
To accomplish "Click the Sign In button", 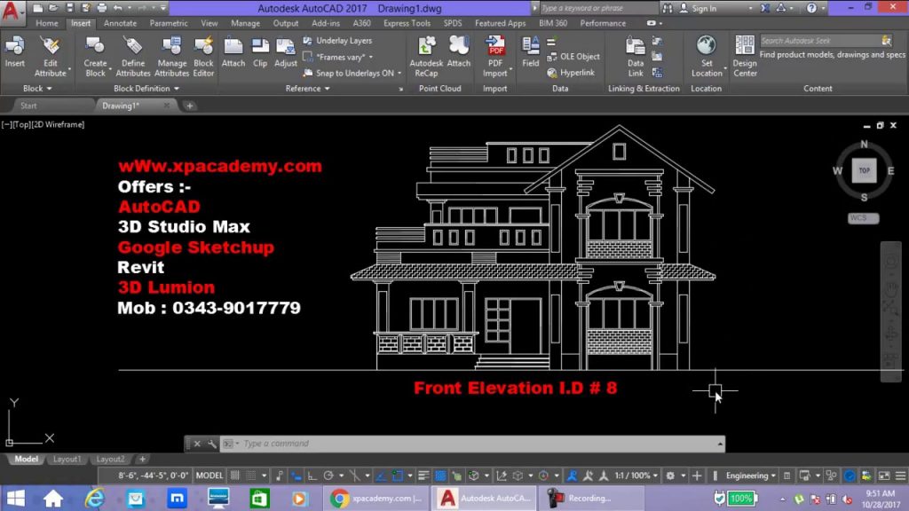I will pyautogui.click(x=698, y=8).
